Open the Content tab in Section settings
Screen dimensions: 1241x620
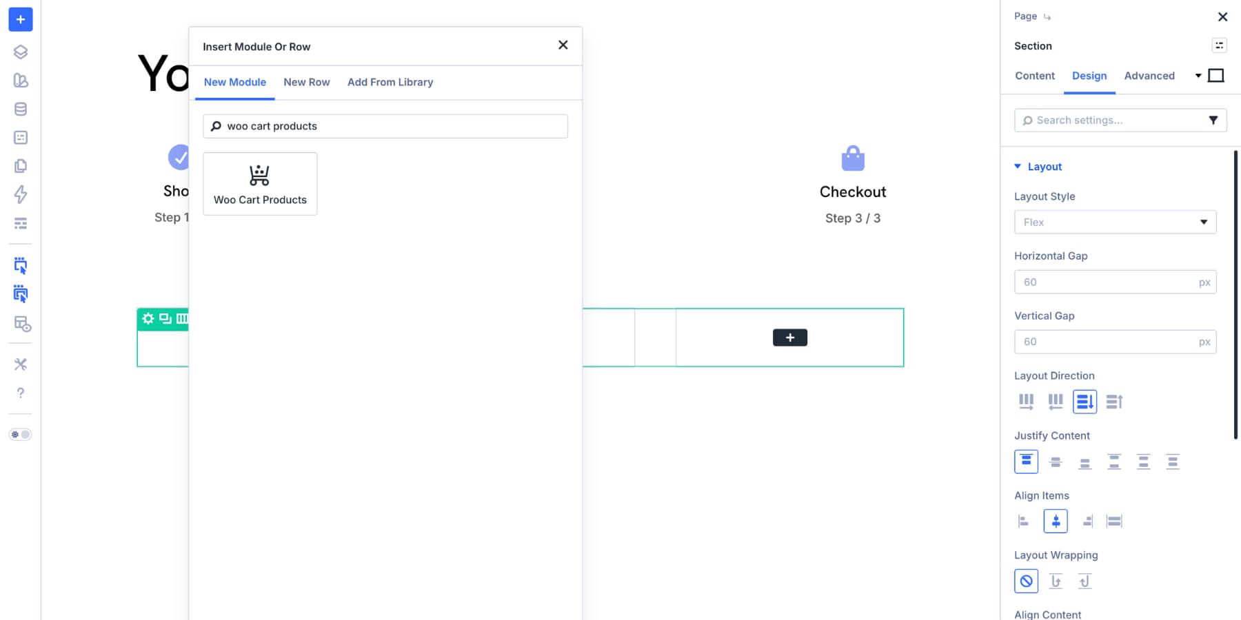click(1035, 76)
